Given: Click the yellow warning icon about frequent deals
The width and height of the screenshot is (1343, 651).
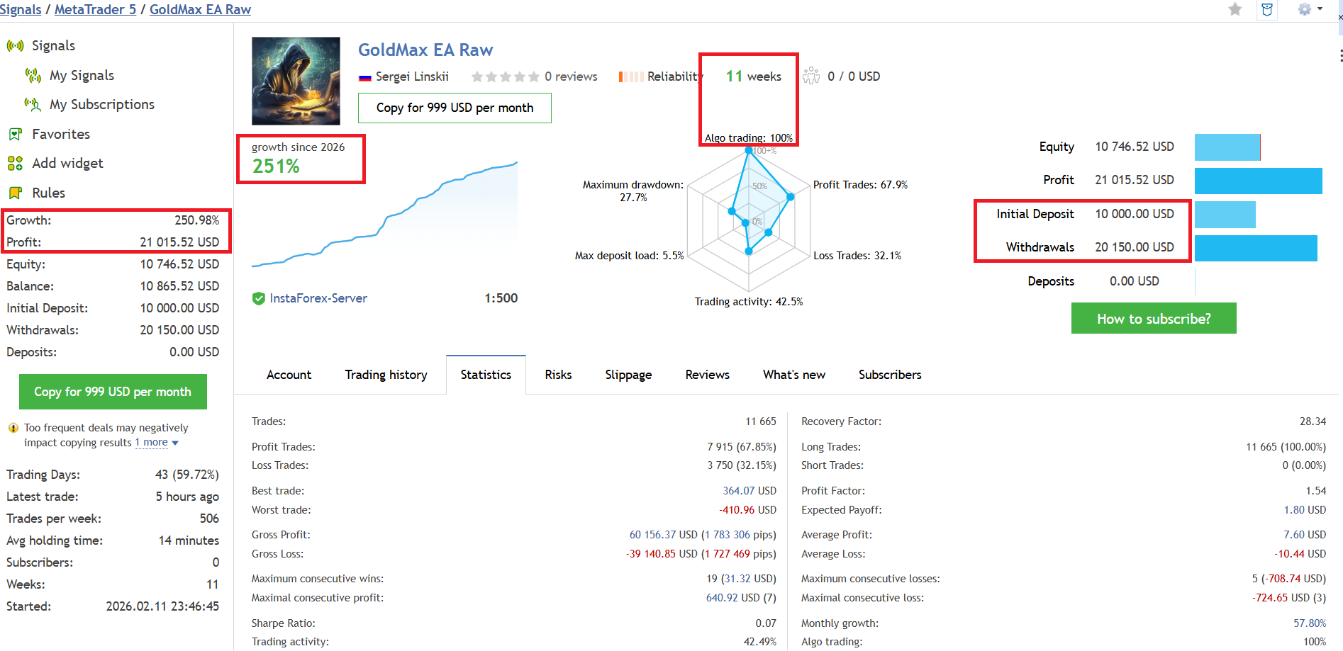Looking at the screenshot, I should point(13,428).
